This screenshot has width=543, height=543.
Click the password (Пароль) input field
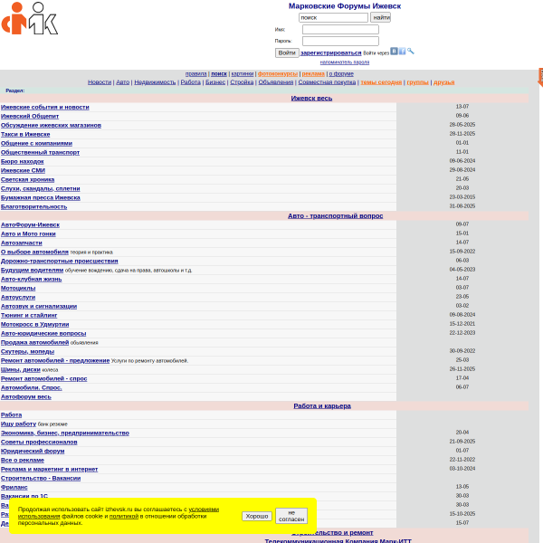tap(340, 41)
